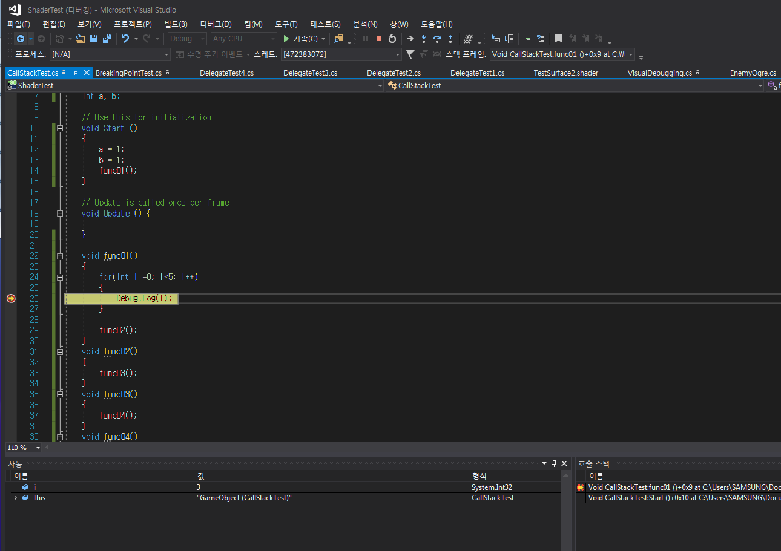Collapse func01() outline on line 22
The height and width of the screenshot is (551, 781).
(x=60, y=256)
